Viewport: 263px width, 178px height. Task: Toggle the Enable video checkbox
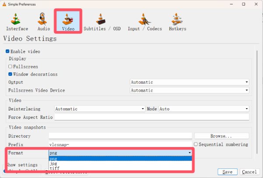pyautogui.click(x=8, y=51)
